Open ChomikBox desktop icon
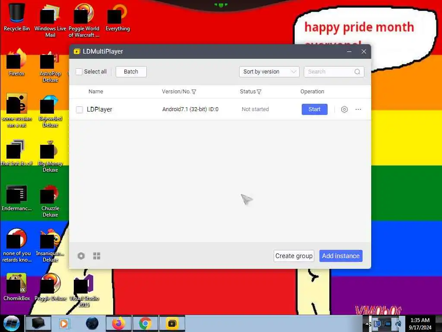The height and width of the screenshot is (332, 442). (17, 287)
